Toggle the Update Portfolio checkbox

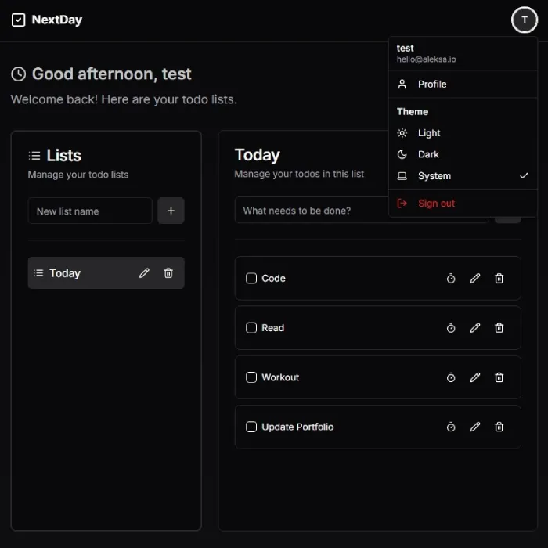pos(251,427)
